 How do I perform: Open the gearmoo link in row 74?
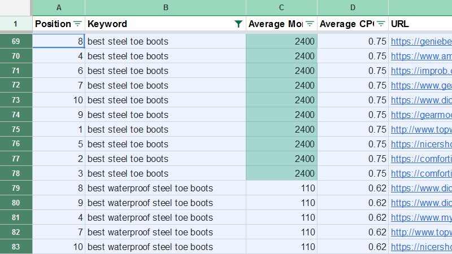point(421,115)
